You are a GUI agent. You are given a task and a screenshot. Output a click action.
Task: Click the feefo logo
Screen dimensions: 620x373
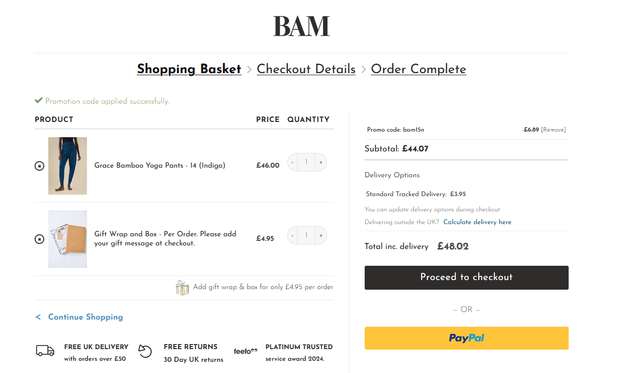tap(246, 351)
